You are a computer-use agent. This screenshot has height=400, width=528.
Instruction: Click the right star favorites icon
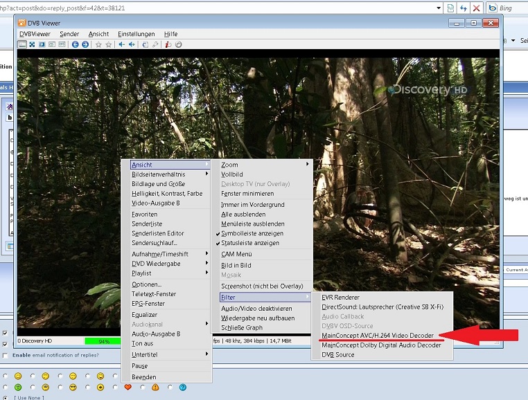[108, 44]
